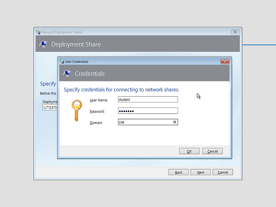Cancel the User Credentials dialog
276x207 pixels.
coord(212,151)
